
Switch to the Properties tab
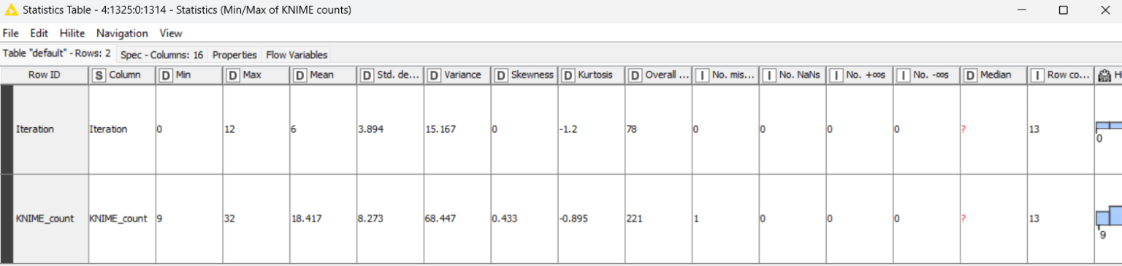point(234,55)
